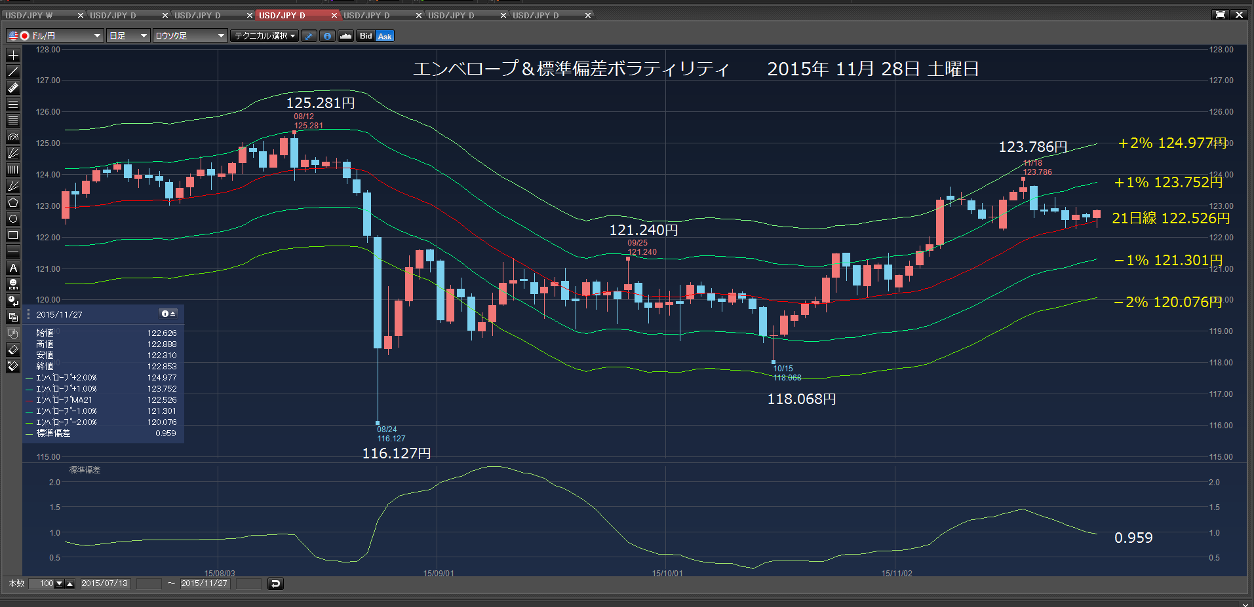The width and height of the screenshot is (1254, 607).
Task: Open the ドル/円 currency pair dropdown
Action: [x=55, y=36]
